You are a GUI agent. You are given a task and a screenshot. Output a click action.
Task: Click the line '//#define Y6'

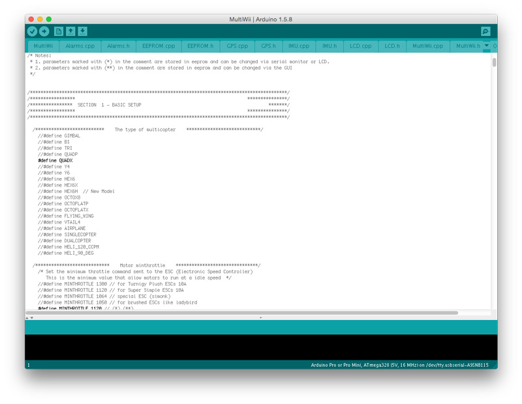(54, 173)
